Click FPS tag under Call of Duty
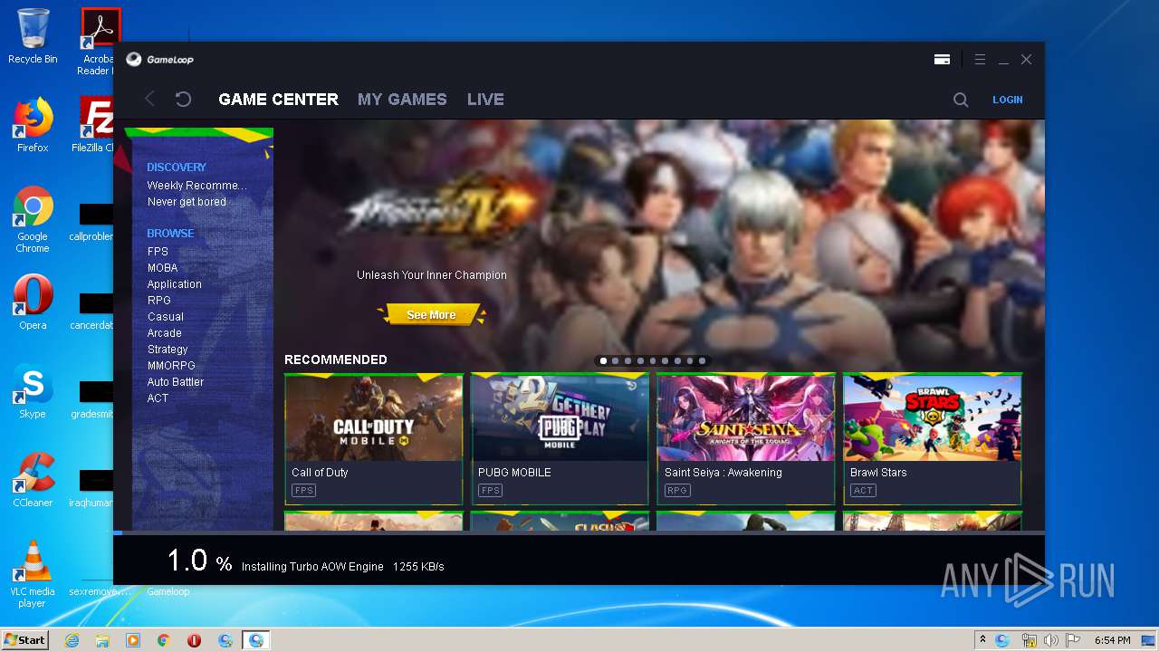 point(303,491)
